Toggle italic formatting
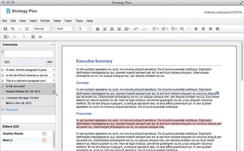The image size is (244, 151). pos(105,29)
